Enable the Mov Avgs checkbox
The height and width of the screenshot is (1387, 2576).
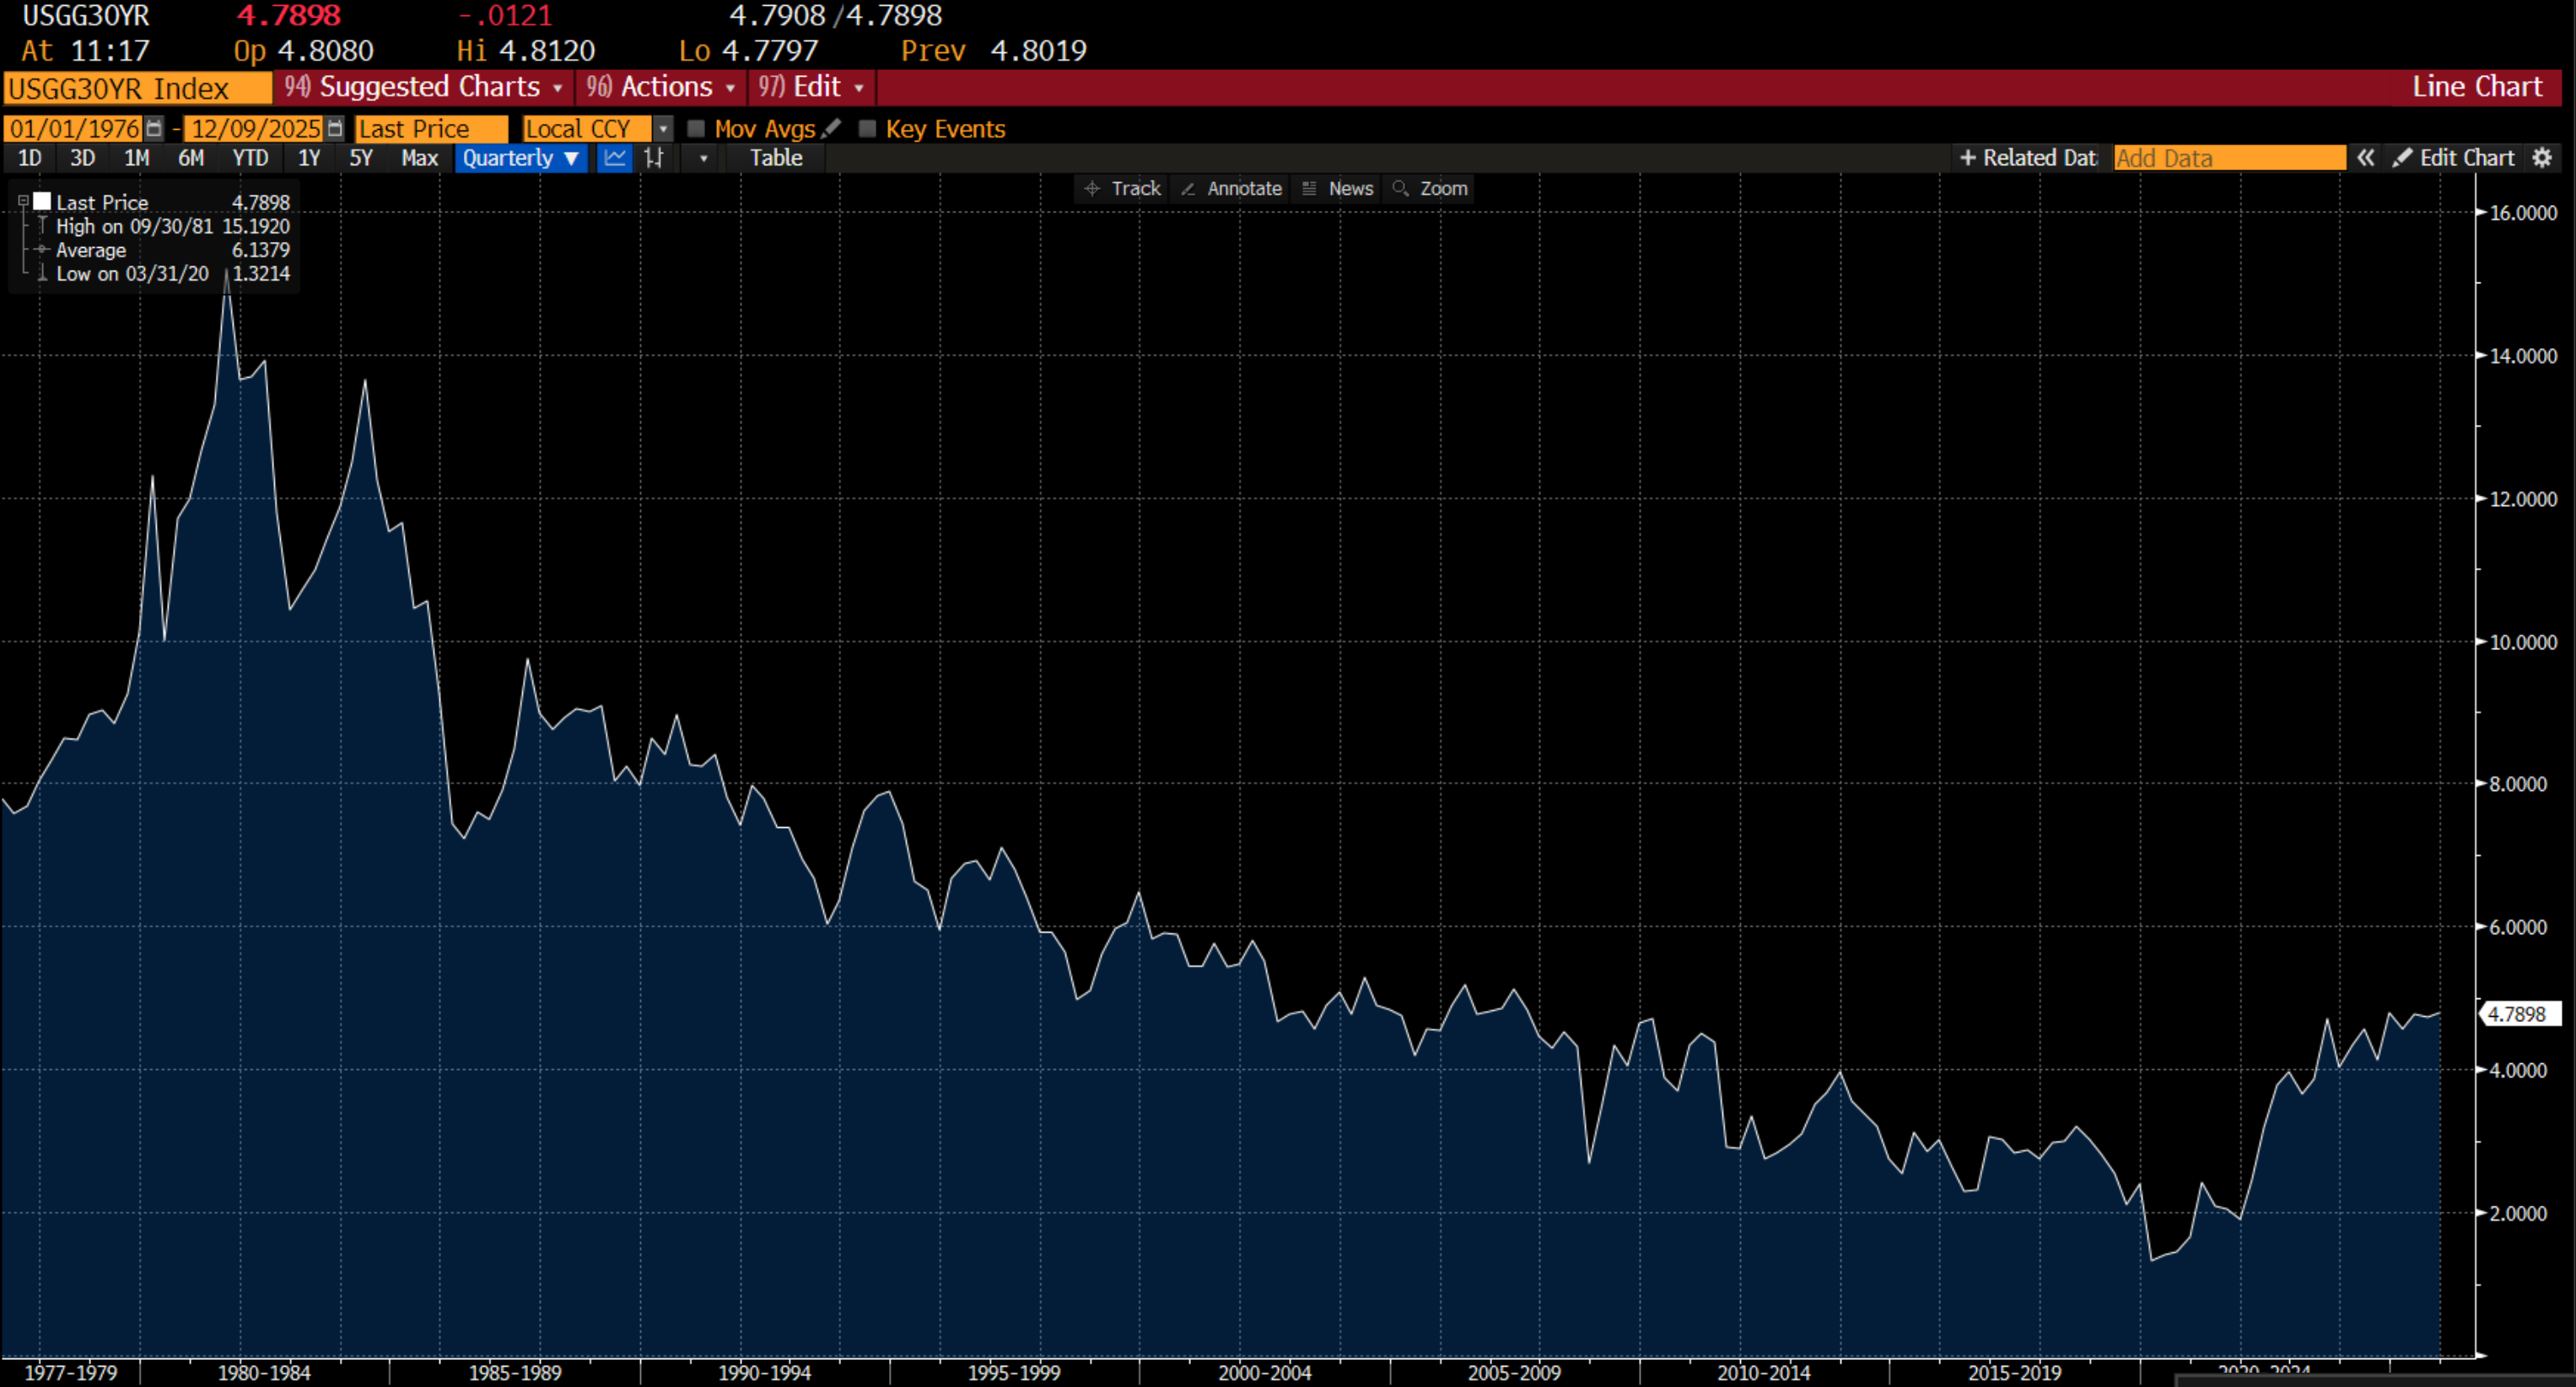(696, 129)
